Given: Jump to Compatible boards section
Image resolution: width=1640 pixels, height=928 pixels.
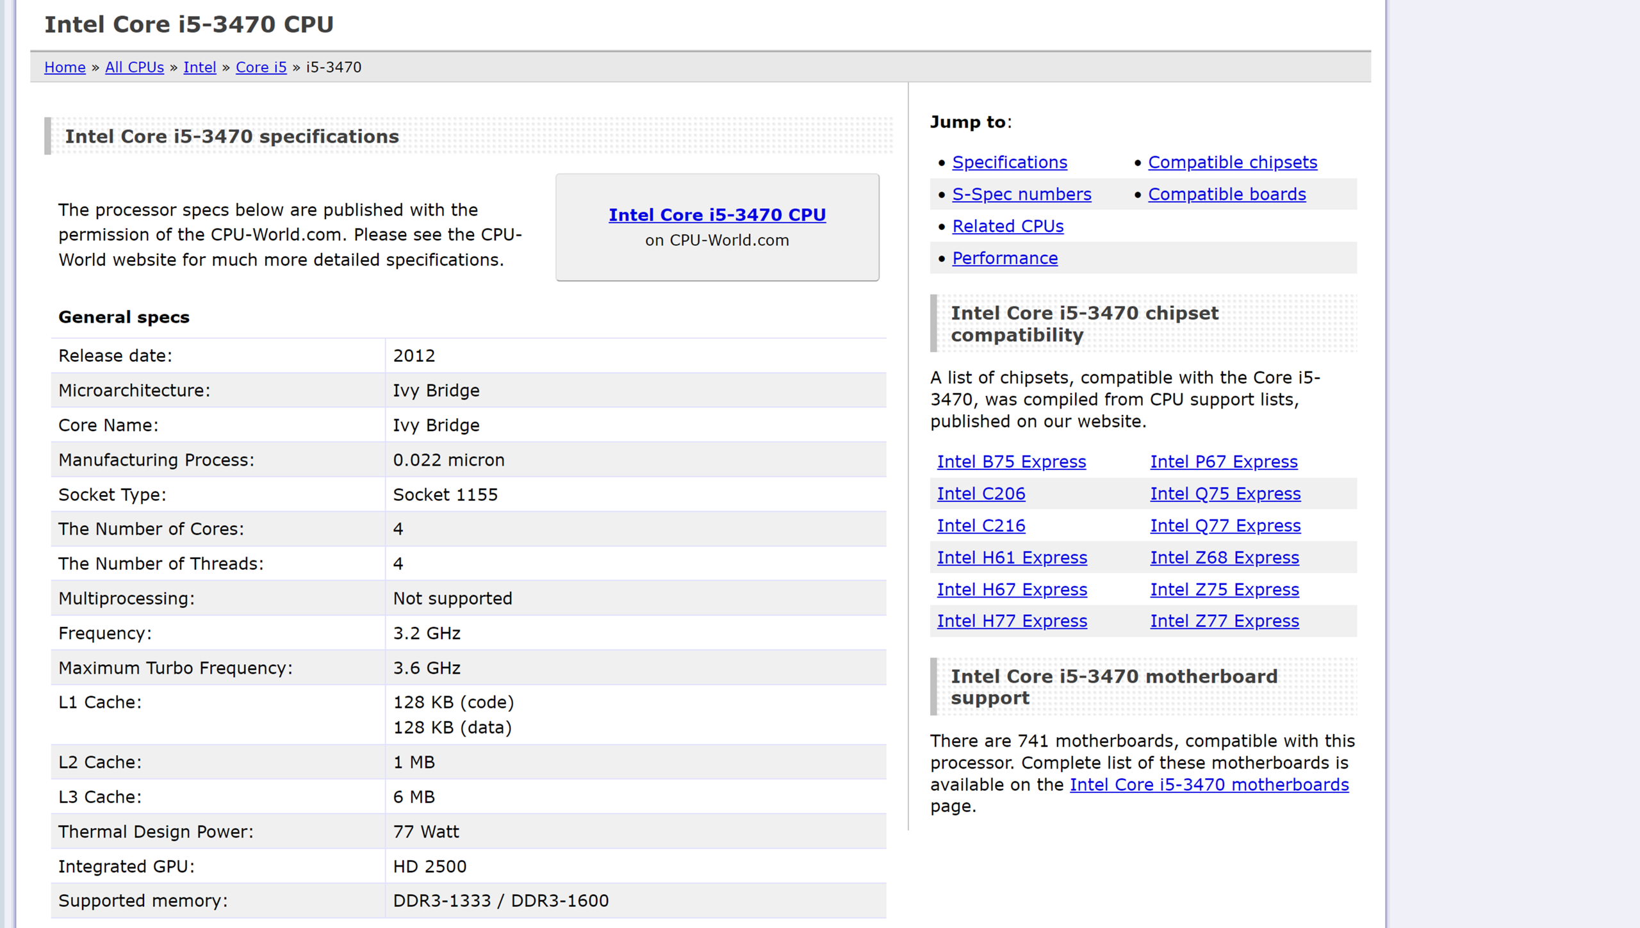Looking at the screenshot, I should tap(1227, 195).
